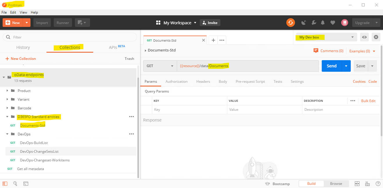Switch to the APIs tab

(x=117, y=47)
